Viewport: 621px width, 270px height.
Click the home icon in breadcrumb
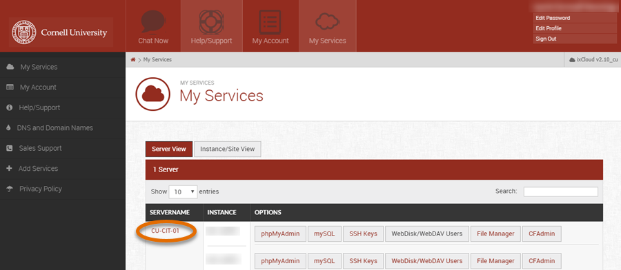[133, 60]
